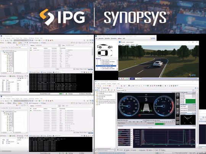Open Camera menu in IPGMovie window

click(133, 44)
